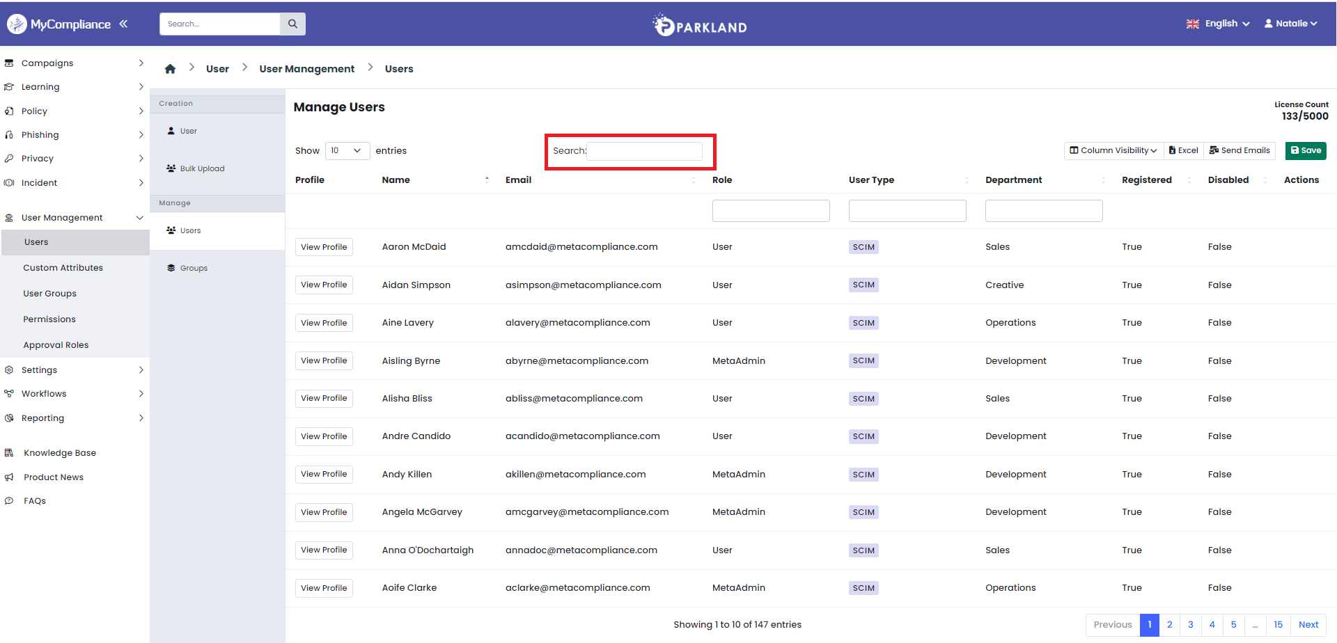Focus the User Type filter box

click(907, 211)
